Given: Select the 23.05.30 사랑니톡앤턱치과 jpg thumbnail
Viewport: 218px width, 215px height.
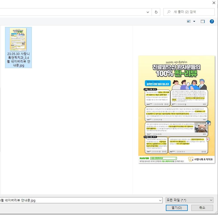Looking at the screenshot, I should point(18,39).
